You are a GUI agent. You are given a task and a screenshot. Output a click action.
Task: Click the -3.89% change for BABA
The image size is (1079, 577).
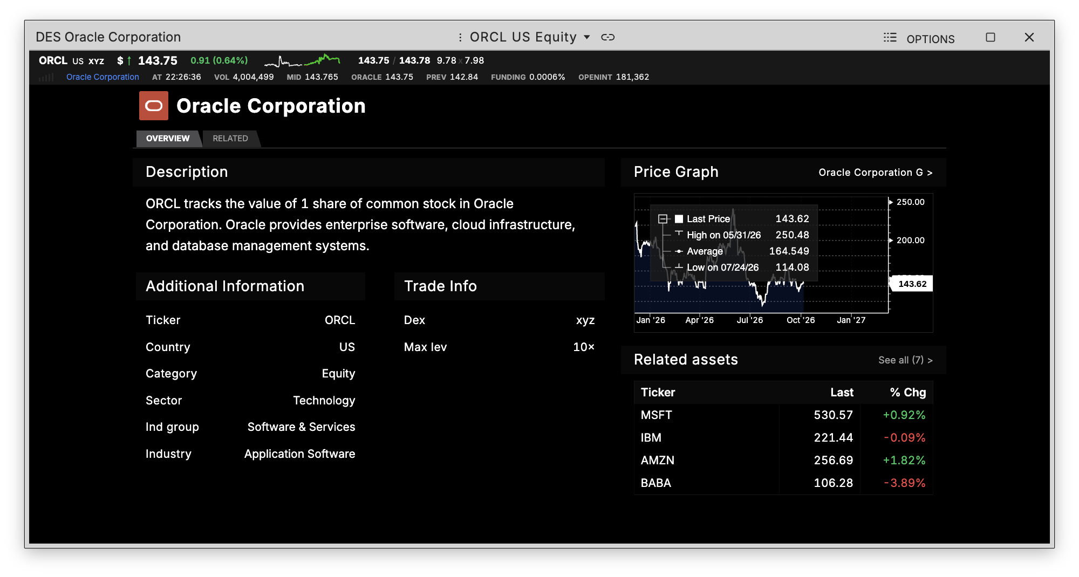905,483
